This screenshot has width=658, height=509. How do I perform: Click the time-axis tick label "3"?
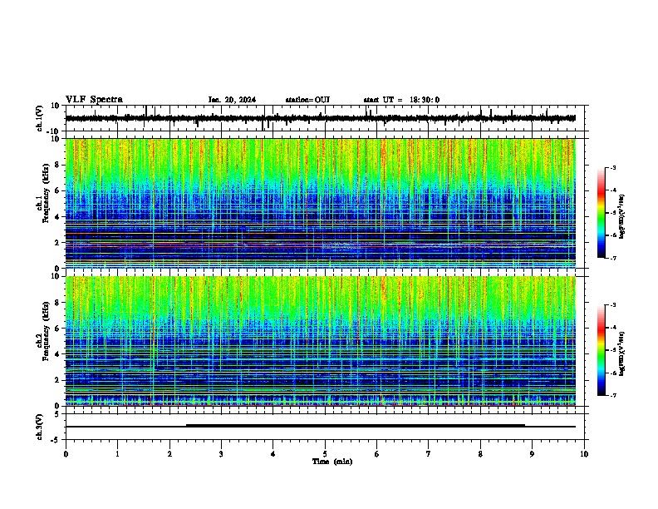pos(221,454)
